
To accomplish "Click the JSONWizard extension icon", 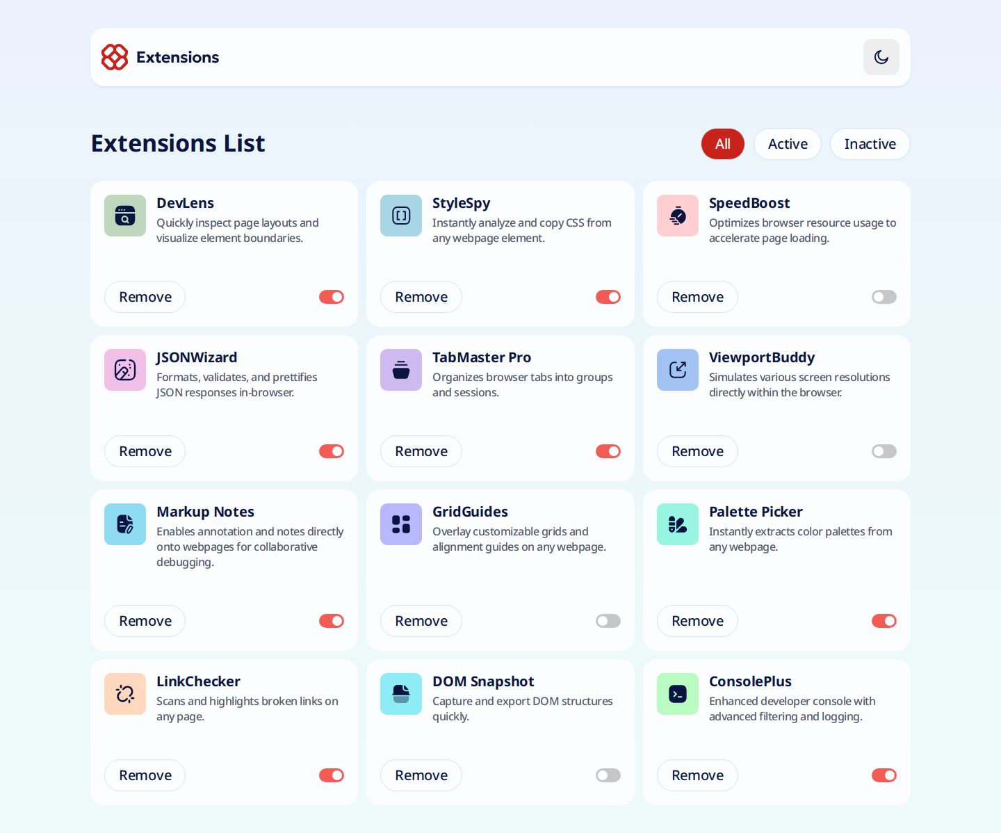I will [x=125, y=370].
